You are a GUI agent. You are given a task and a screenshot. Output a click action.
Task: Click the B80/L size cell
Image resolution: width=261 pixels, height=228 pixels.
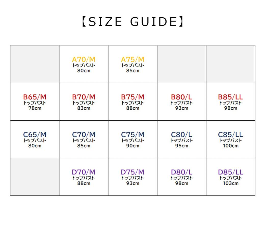pyautogui.click(x=181, y=102)
